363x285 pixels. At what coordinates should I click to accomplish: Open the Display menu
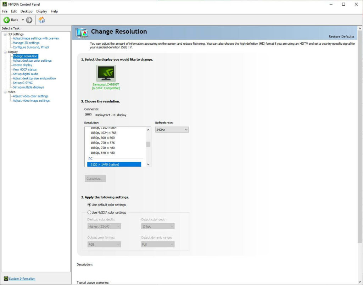[x=42, y=11]
